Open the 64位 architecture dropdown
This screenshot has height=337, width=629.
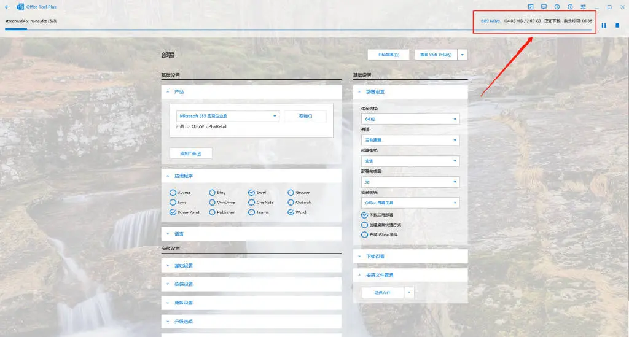(x=410, y=119)
